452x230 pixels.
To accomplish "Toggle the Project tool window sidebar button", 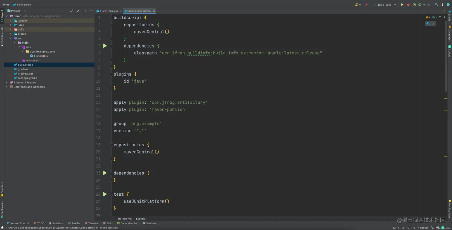I will [2, 16].
